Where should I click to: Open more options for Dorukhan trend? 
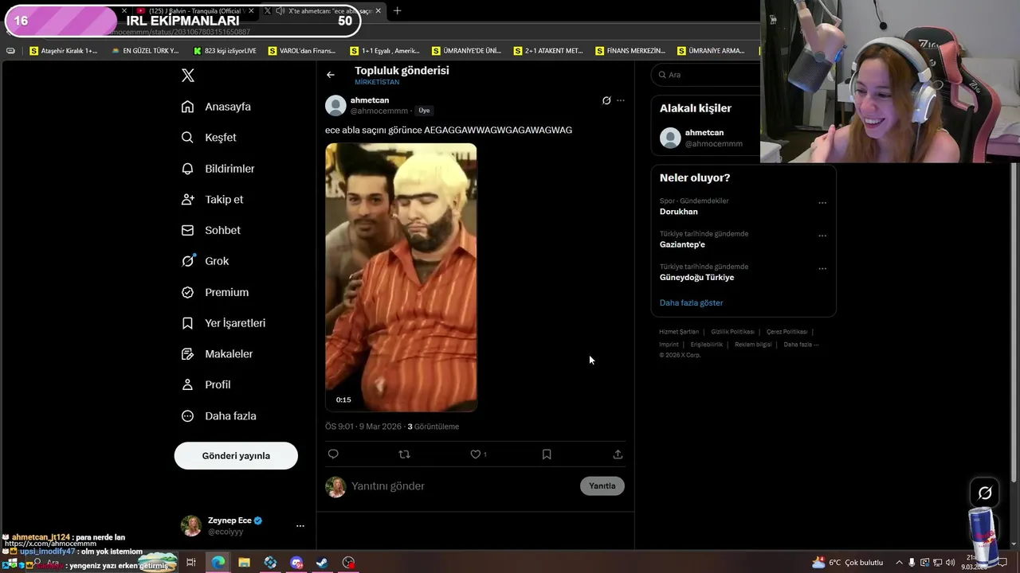pos(822,203)
